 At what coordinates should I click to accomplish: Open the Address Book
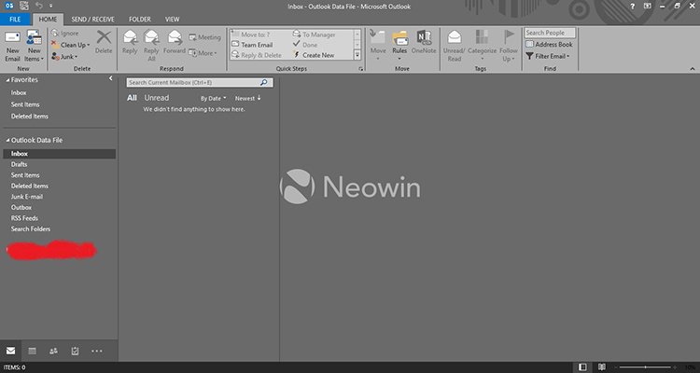point(549,45)
